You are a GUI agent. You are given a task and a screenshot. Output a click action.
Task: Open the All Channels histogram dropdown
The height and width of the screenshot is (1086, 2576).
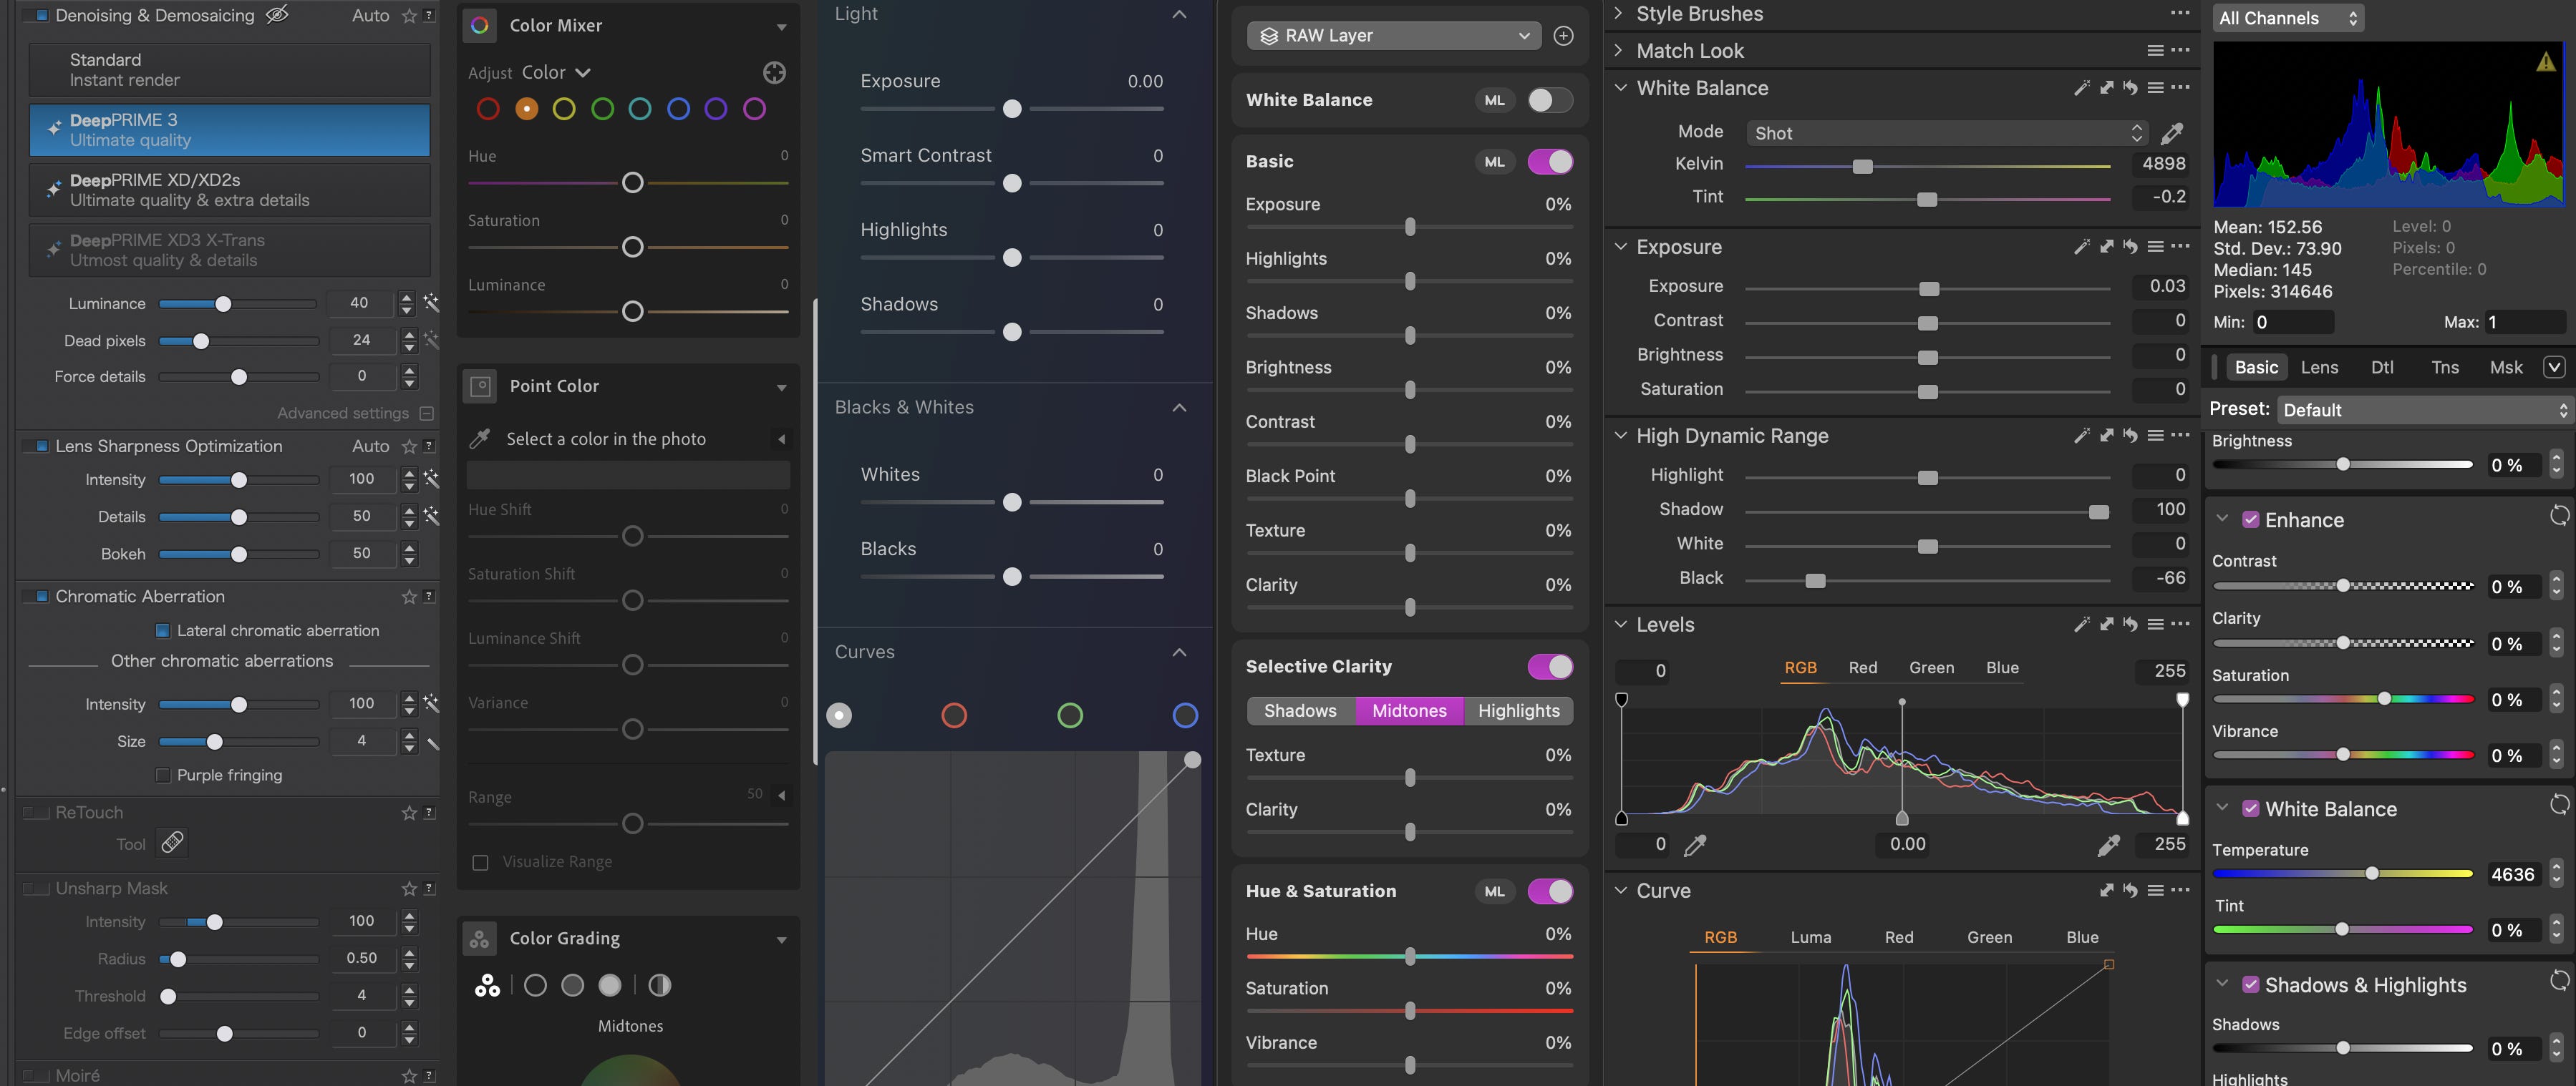2288,18
